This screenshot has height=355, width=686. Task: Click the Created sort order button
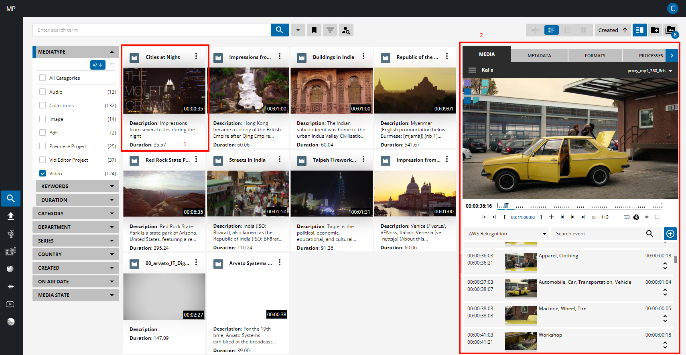coord(613,30)
